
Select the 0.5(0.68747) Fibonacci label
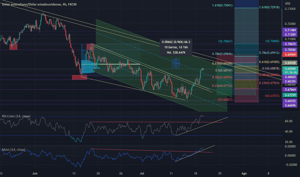click(224, 70)
